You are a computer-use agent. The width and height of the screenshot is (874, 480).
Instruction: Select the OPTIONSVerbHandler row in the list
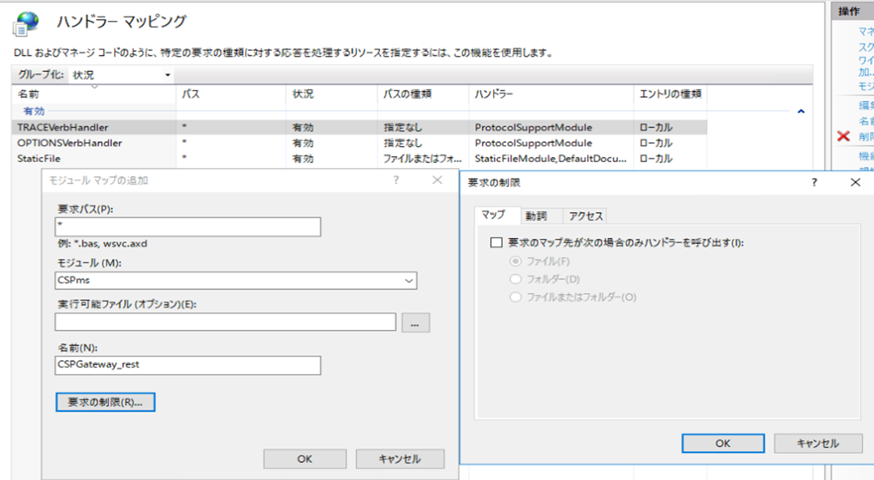[70, 143]
